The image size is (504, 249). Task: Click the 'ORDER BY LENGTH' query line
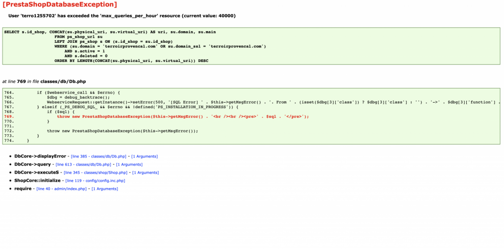131,61
